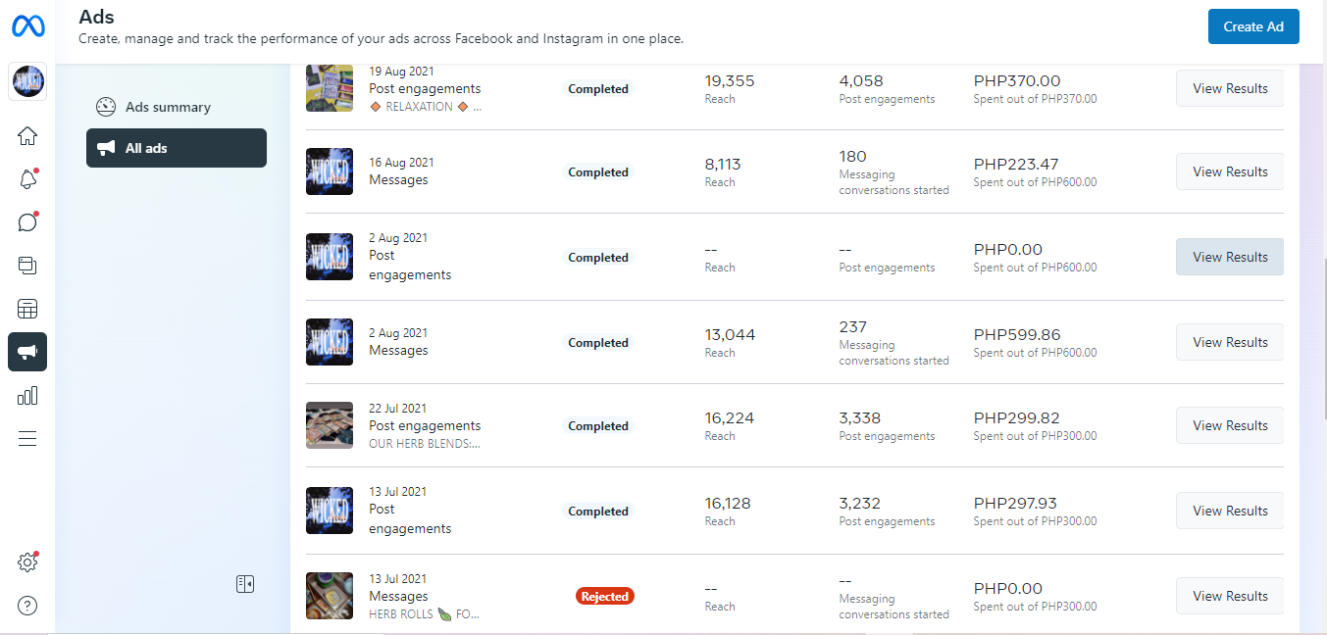
Task: Open the Posts and stories content icon
Action: (27, 266)
